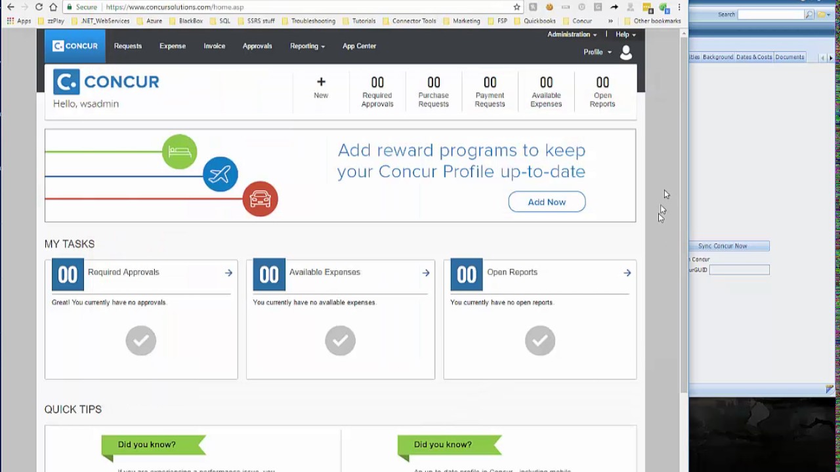Open the Expense menu
This screenshot has height=472, width=840.
[173, 46]
